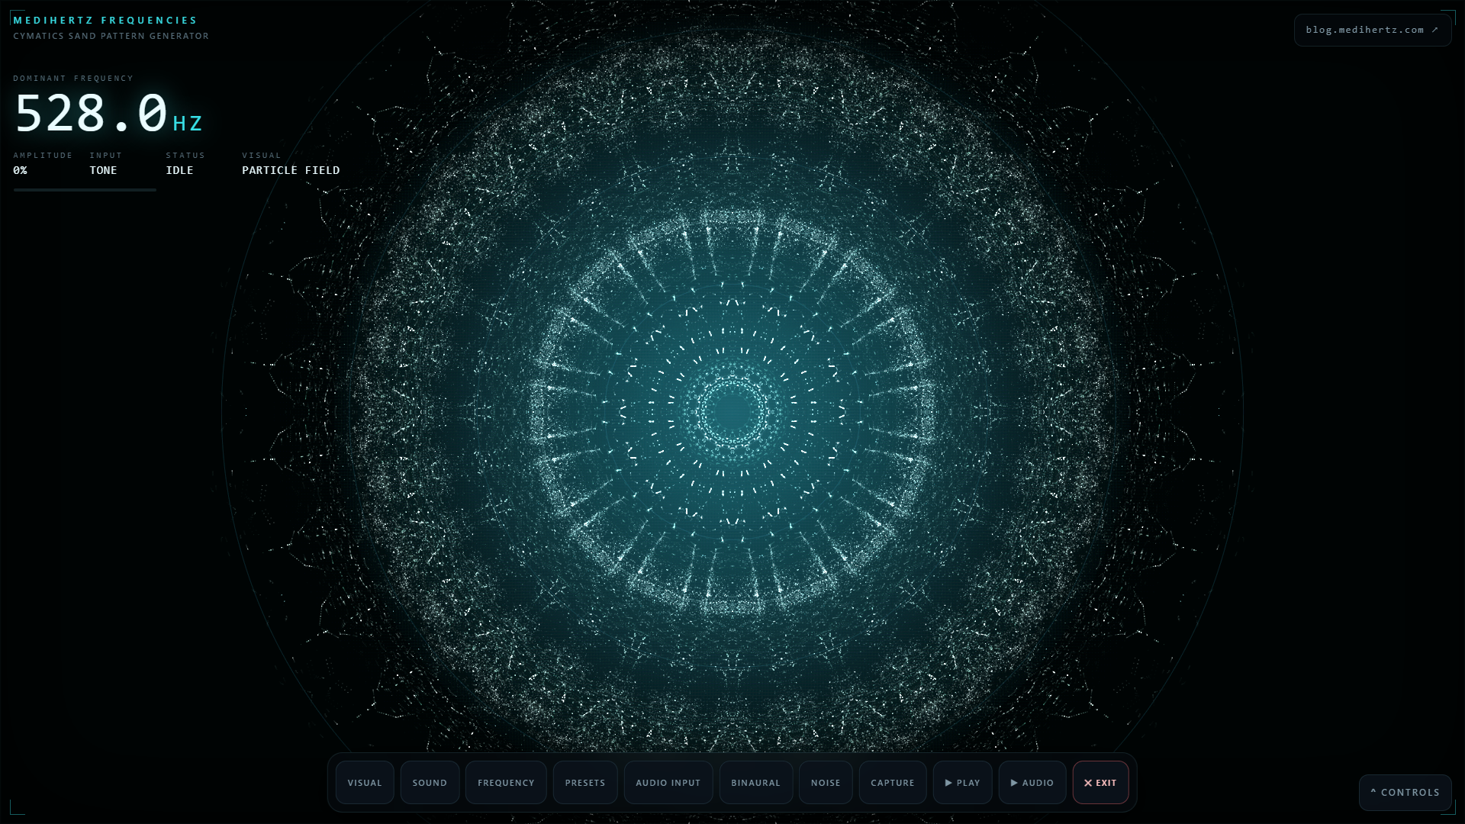Click the MEDIHERTZ FREQUENCIES title
Image resolution: width=1465 pixels, height=824 pixels.
pos(105,20)
